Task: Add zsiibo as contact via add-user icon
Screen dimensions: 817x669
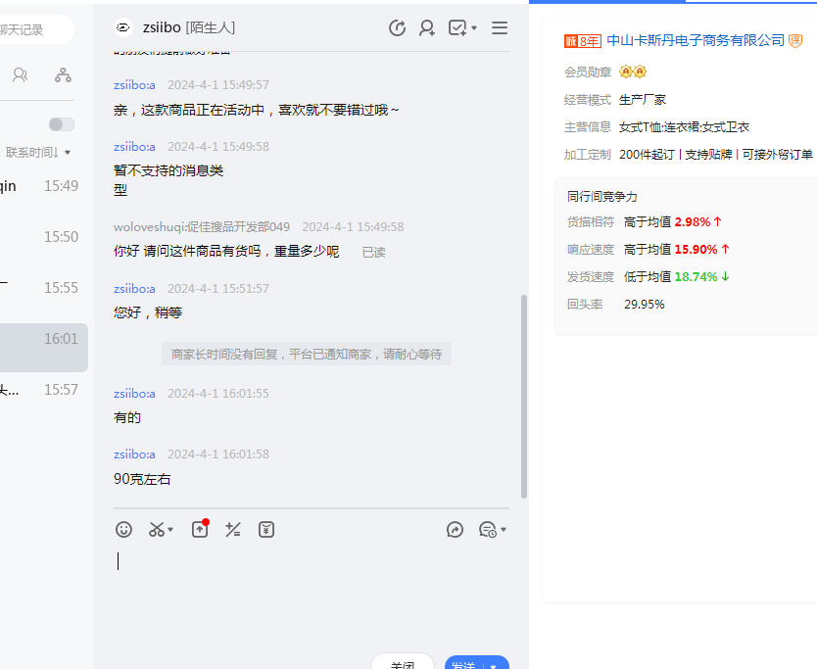Action: click(x=427, y=28)
